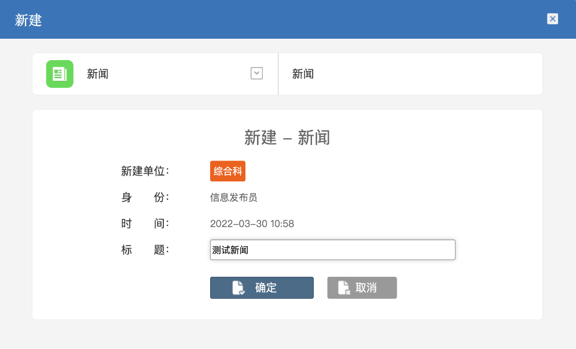Screen dimensions: 576x349
Task: Click the document checkmark icon on 确定
Action: point(238,288)
